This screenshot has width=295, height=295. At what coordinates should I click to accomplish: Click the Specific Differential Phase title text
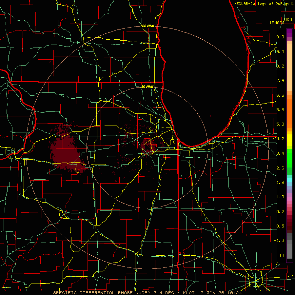tap(147, 293)
